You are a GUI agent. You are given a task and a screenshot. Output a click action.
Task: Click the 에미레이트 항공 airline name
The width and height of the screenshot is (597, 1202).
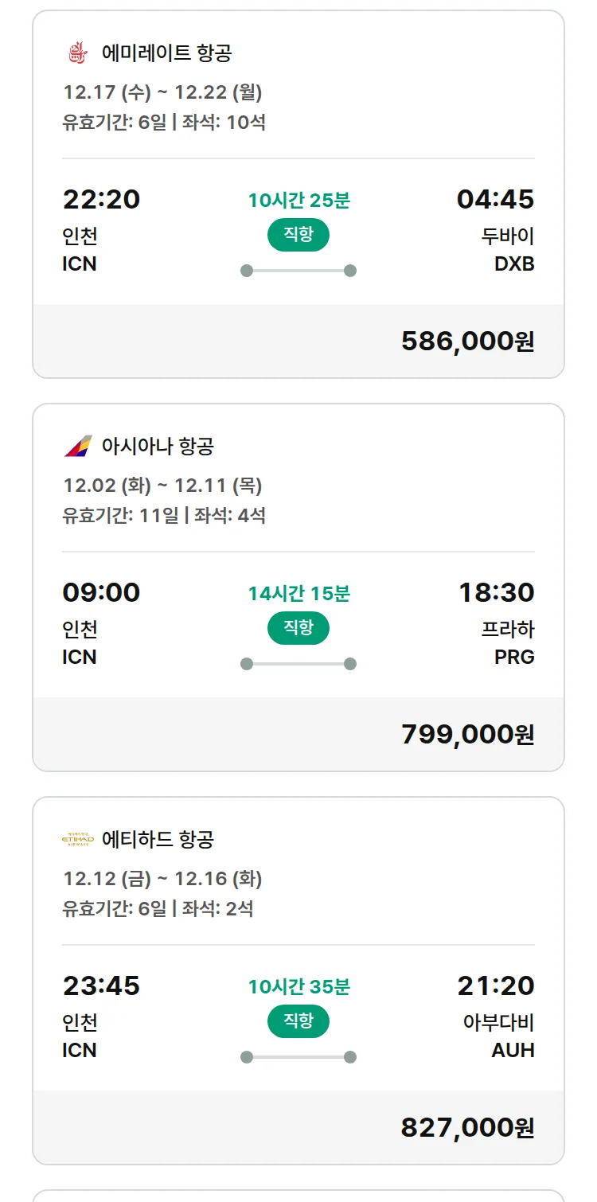click(166, 53)
